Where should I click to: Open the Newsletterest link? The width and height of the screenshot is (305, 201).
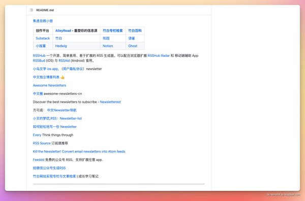[x=110, y=102]
